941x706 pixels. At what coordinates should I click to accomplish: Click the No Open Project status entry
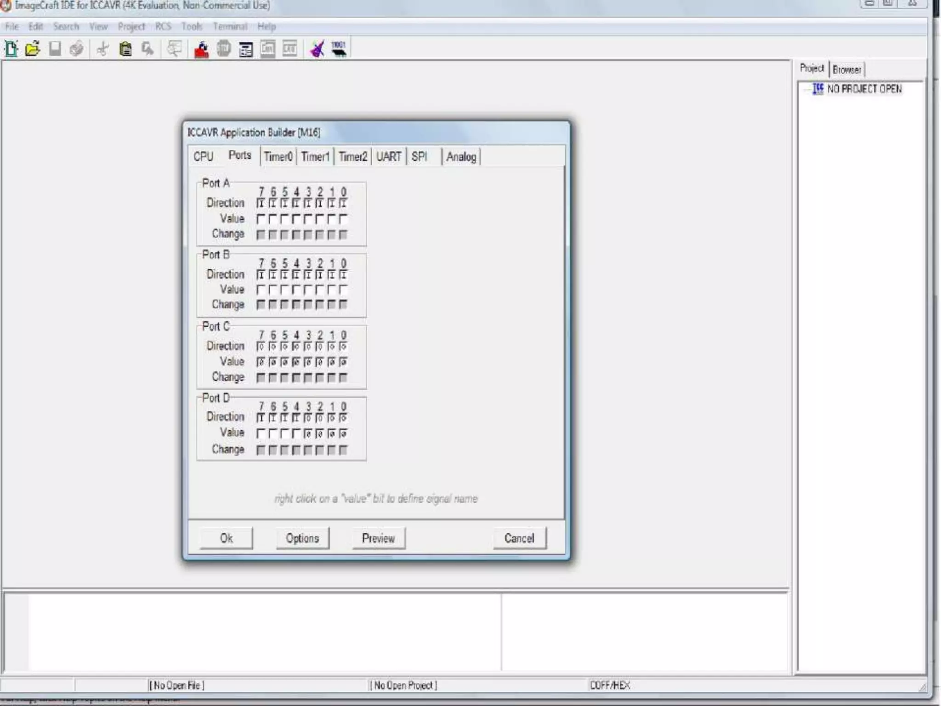pos(403,685)
